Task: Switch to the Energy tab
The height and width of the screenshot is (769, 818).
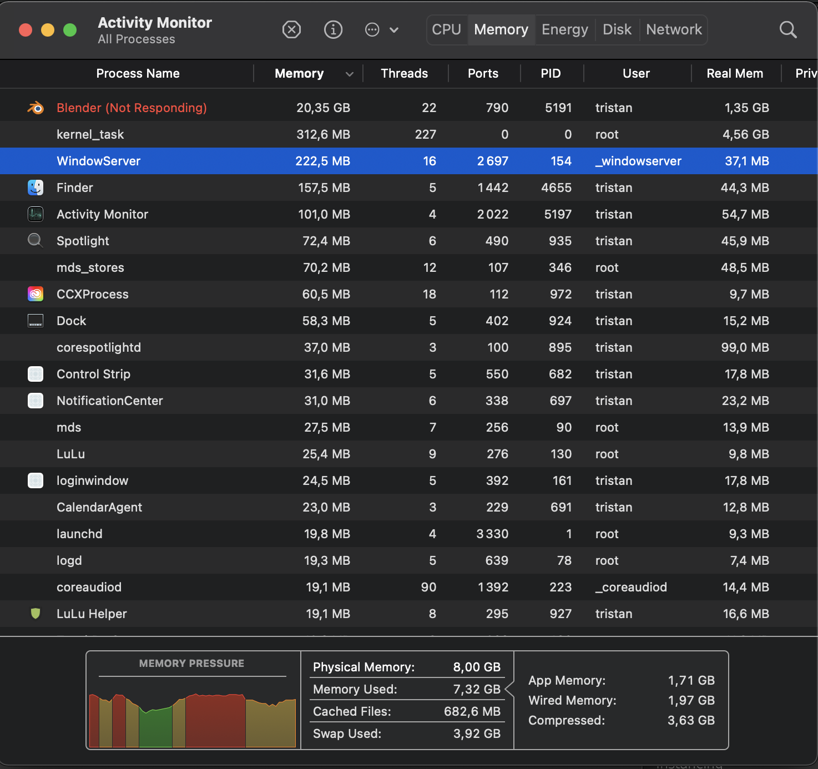Action: (x=564, y=29)
